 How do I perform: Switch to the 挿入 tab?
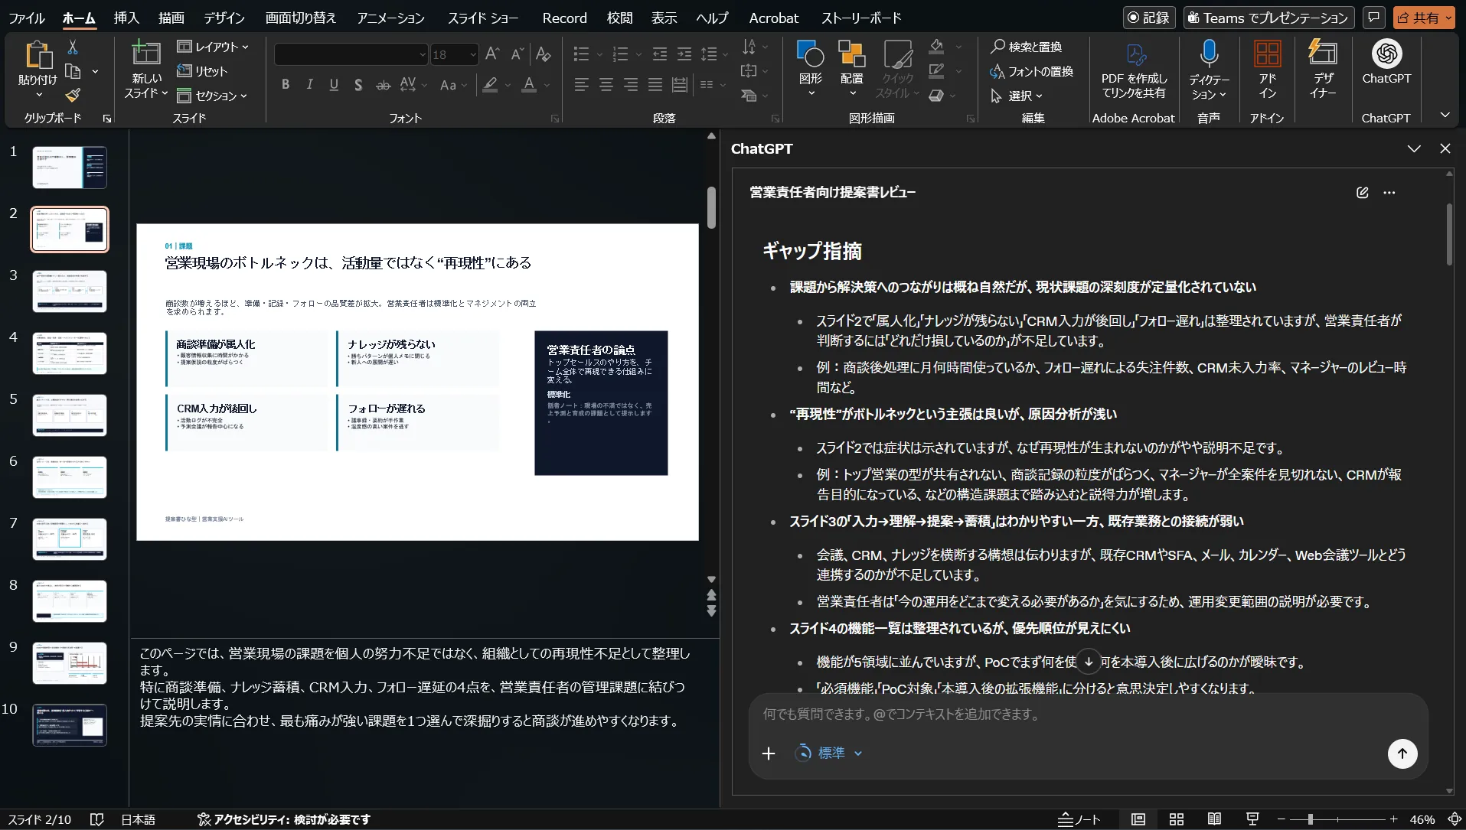point(126,18)
